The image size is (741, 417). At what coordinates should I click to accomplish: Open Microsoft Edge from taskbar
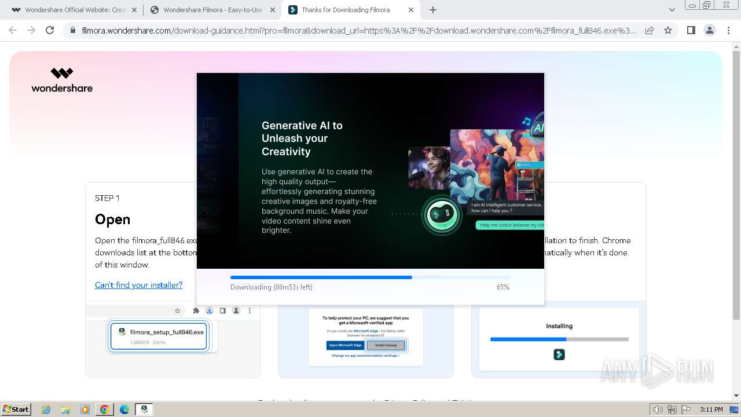(x=124, y=409)
